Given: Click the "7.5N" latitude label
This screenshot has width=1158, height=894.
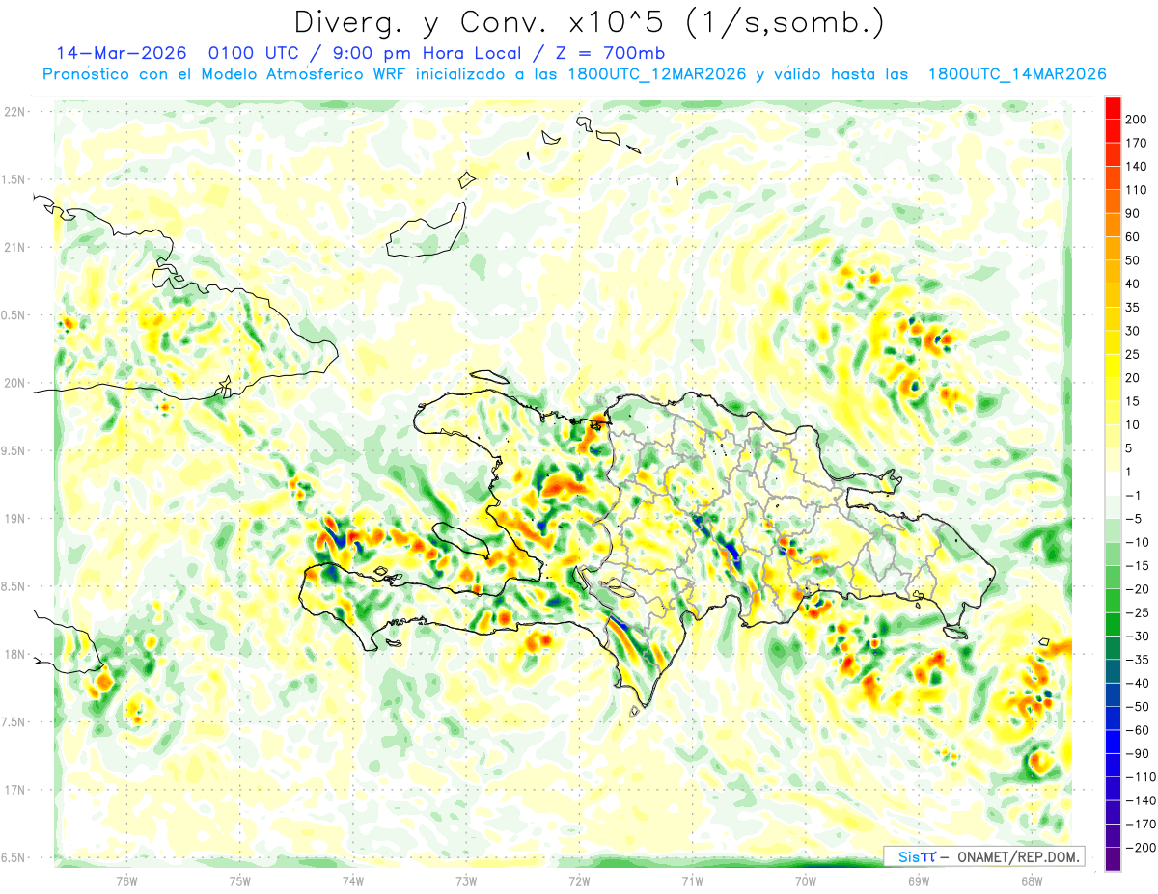Looking at the screenshot, I should tap(14, 722).
